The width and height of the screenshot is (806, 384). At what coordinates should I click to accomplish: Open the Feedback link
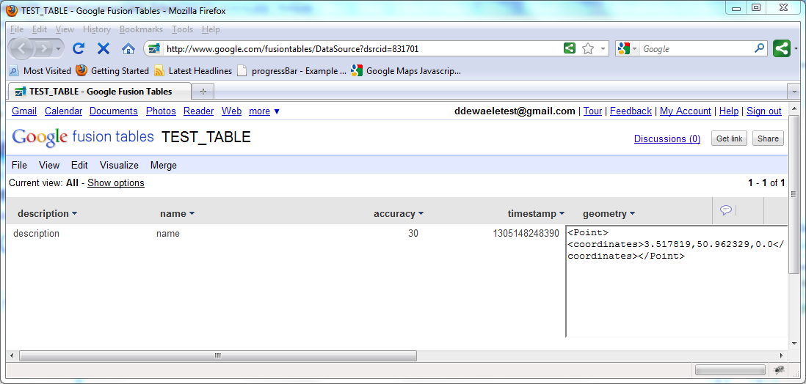coord(631,111)
